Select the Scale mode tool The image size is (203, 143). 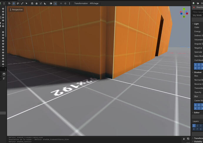coord(22,3)
